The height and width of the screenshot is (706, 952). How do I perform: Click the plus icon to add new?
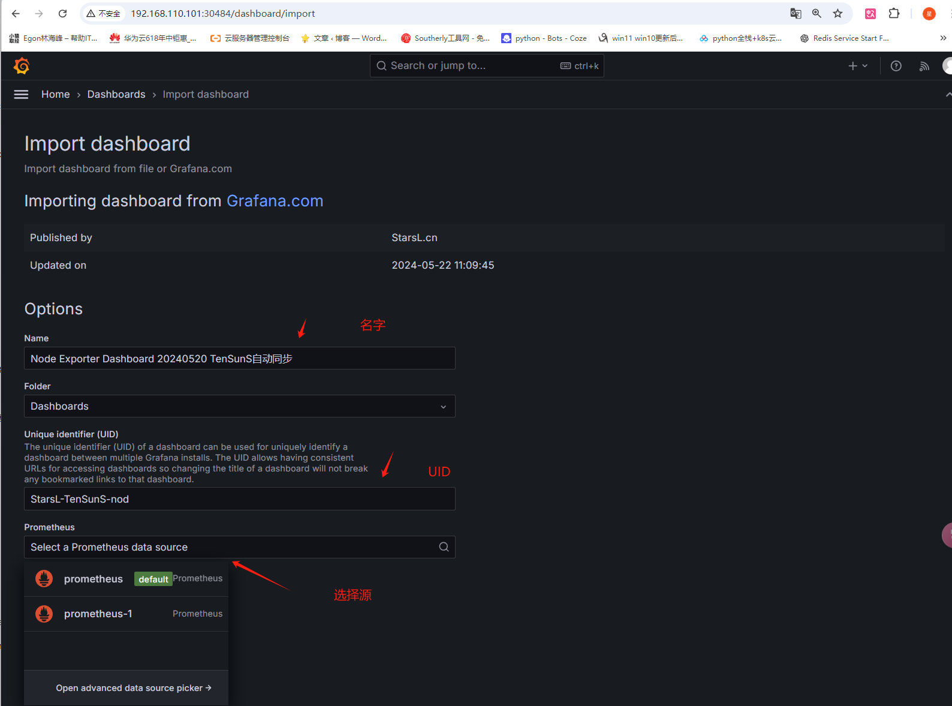point(852,66)
